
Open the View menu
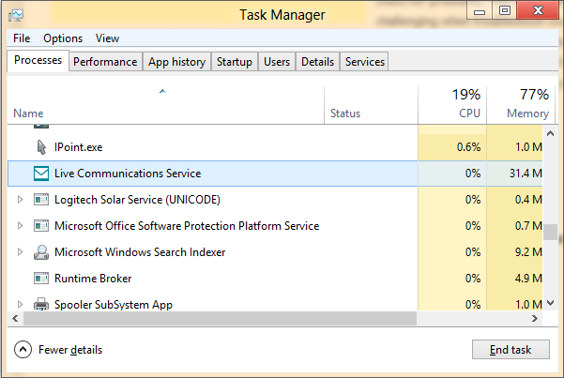coord(107,38)
